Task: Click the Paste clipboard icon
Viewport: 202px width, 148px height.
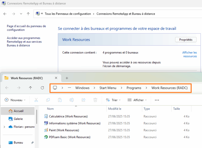Action: pyautogui.click(x=60, y=100)
